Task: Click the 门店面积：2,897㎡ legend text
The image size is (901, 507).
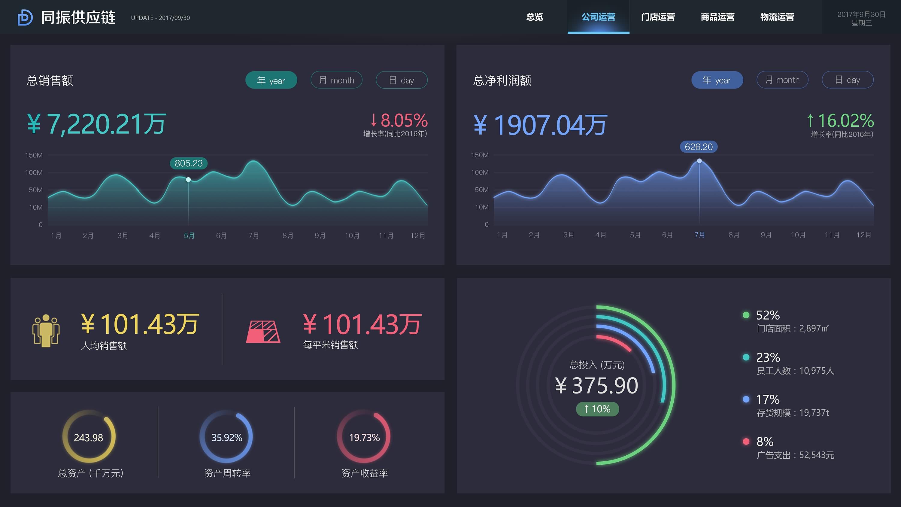Action: pyautogui.click(x=793, y=329)
